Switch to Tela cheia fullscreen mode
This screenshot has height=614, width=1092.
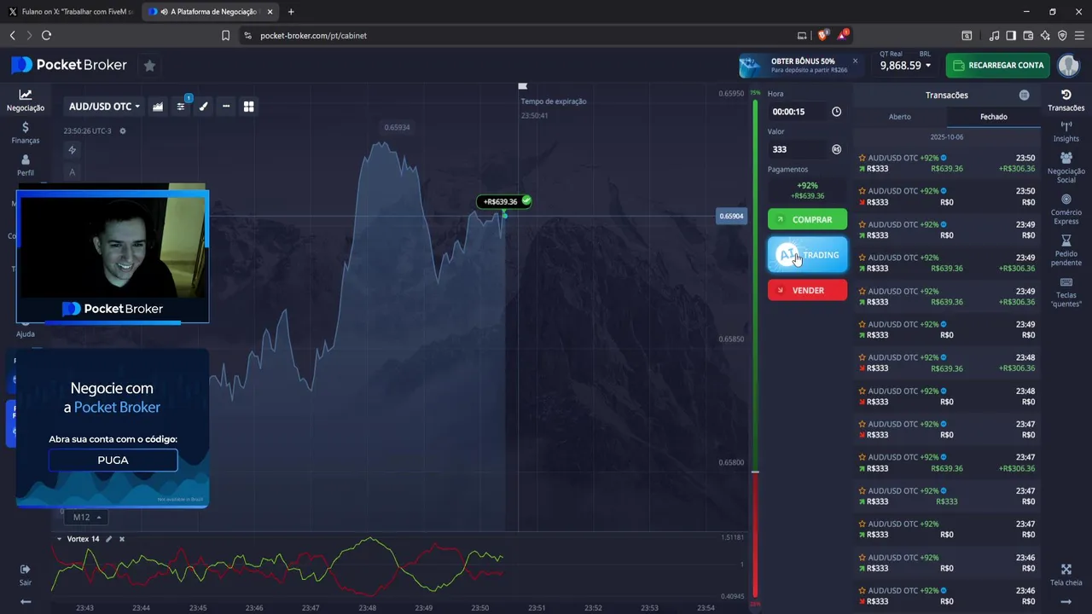click(1066, 575)
